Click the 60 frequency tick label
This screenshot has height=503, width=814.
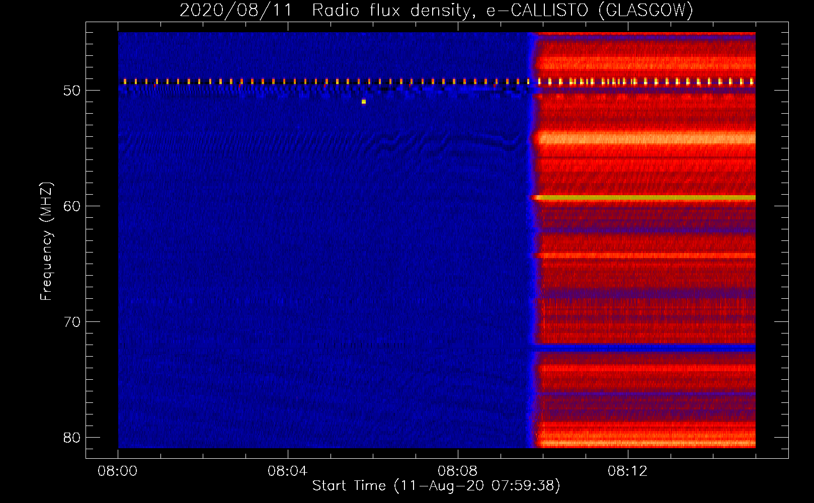(72, 206)
